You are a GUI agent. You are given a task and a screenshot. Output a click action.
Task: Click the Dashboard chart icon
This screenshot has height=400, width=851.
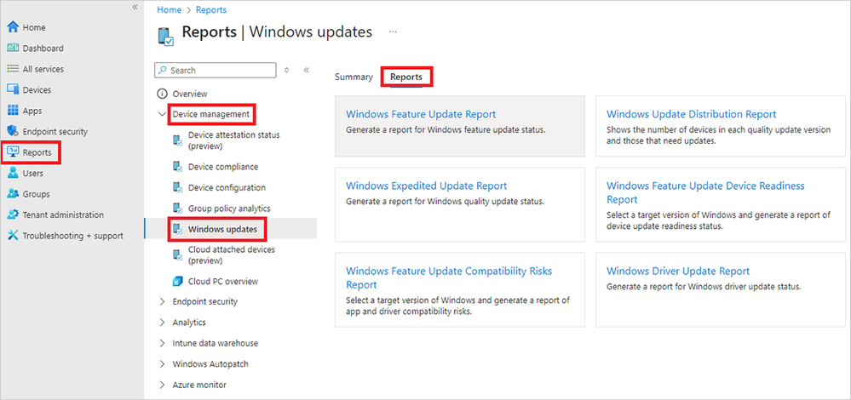tap(13, 49)
